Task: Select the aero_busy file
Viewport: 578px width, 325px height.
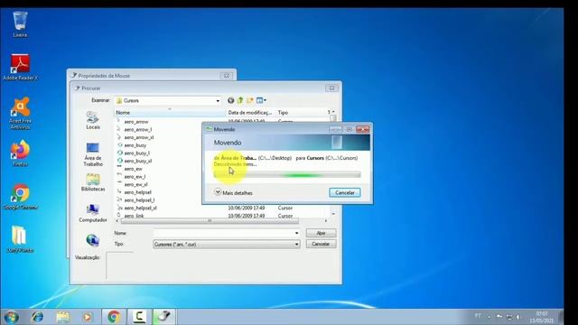Action: (135, 145)
